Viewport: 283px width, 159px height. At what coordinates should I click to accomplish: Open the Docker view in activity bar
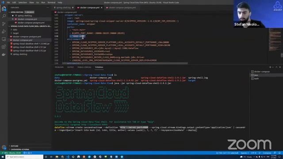click(4, 54)
